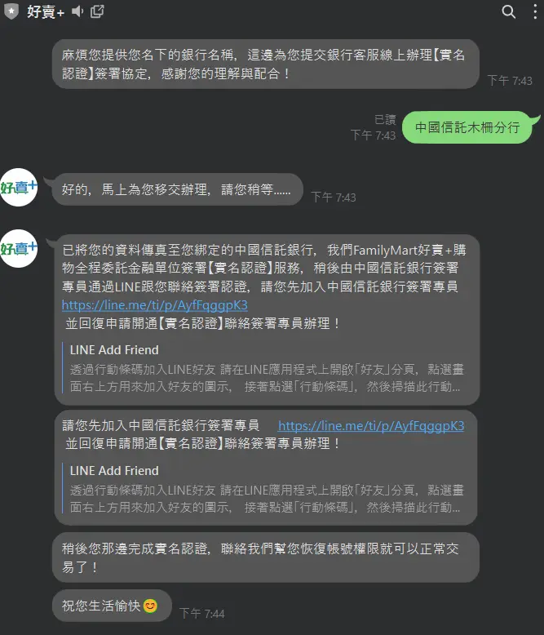Screen dimensions: 544x635
Task: Click the 好賣+ chat title
Action: coord(46,11)
